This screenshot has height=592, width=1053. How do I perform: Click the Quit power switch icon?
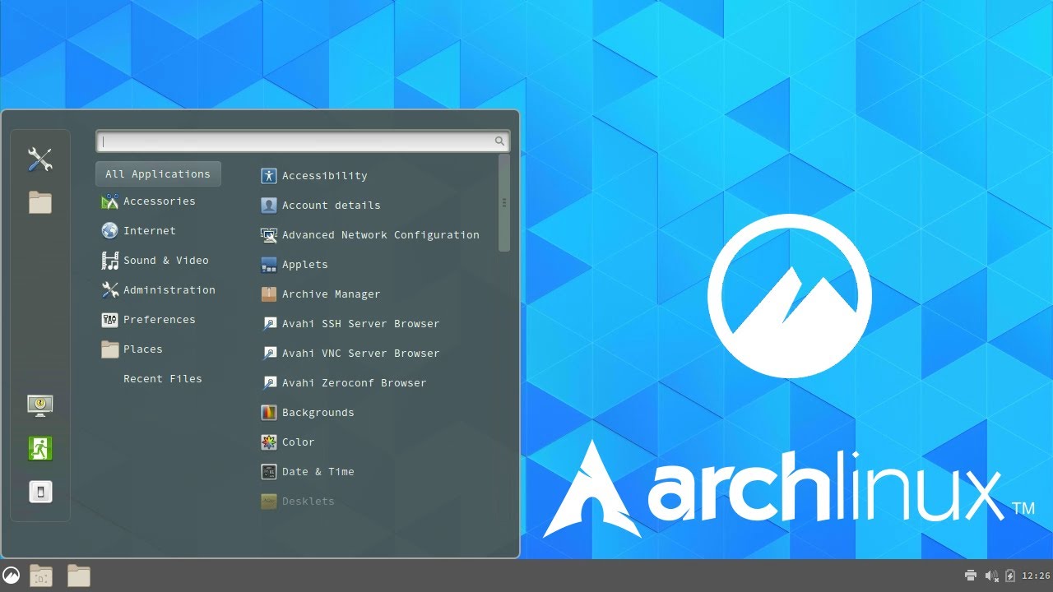tap(39, 492)
